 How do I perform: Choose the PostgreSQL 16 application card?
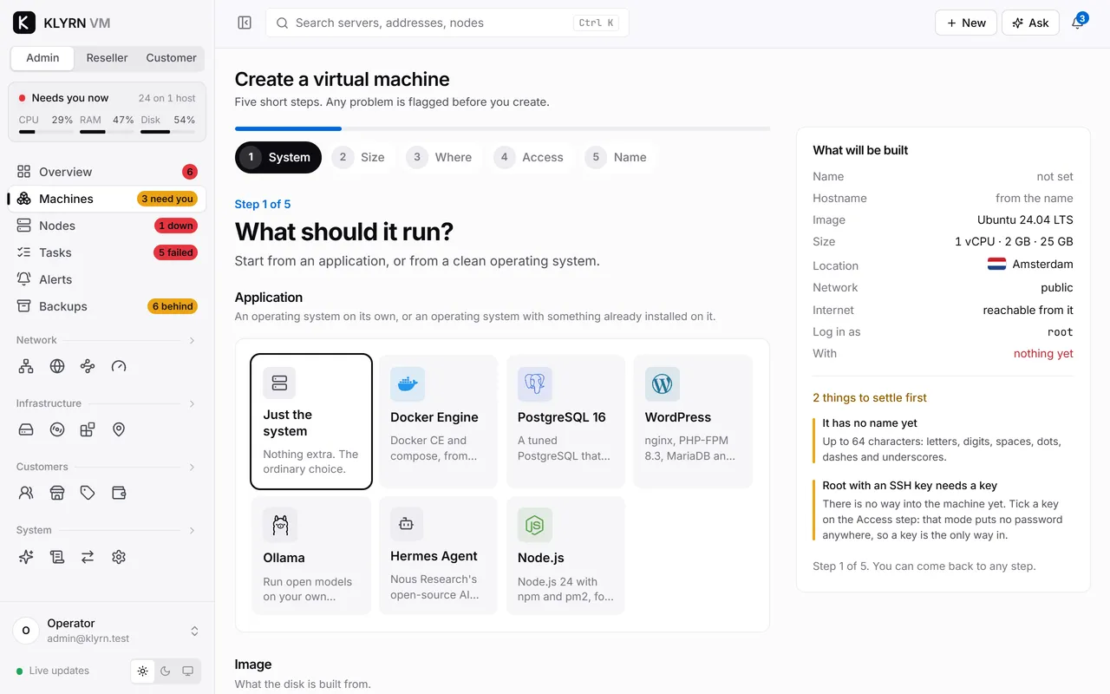[x=565, y=422]
